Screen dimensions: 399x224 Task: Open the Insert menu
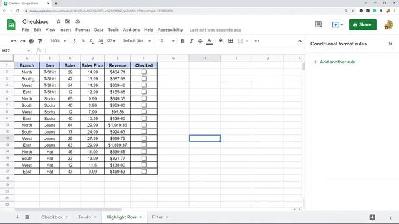[x=65, y=30]
